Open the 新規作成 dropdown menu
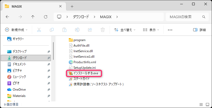The width and height of the screenshot is (212, 108). 16,30
